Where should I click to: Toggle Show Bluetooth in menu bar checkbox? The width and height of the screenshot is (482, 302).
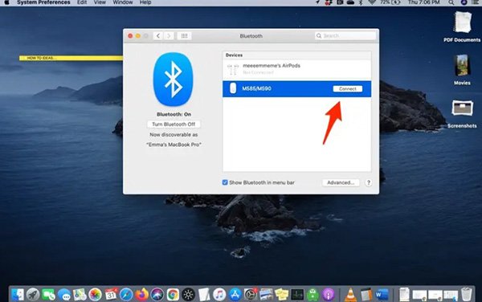coord(225,182)
